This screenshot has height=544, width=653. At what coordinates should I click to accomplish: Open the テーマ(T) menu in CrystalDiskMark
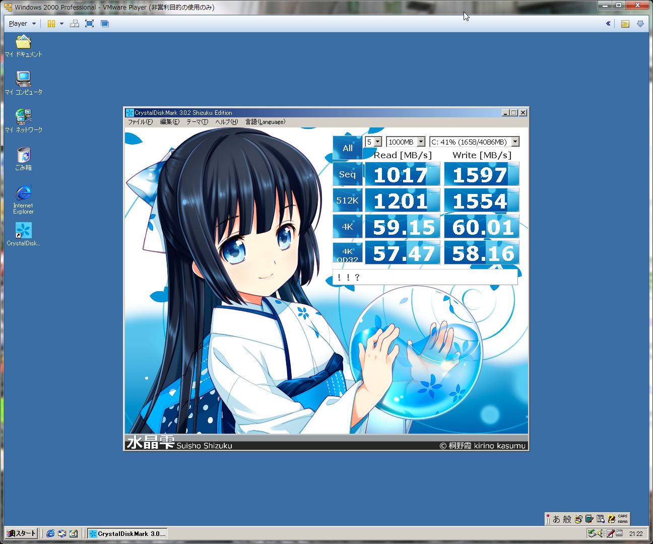[x=197, y=122]
